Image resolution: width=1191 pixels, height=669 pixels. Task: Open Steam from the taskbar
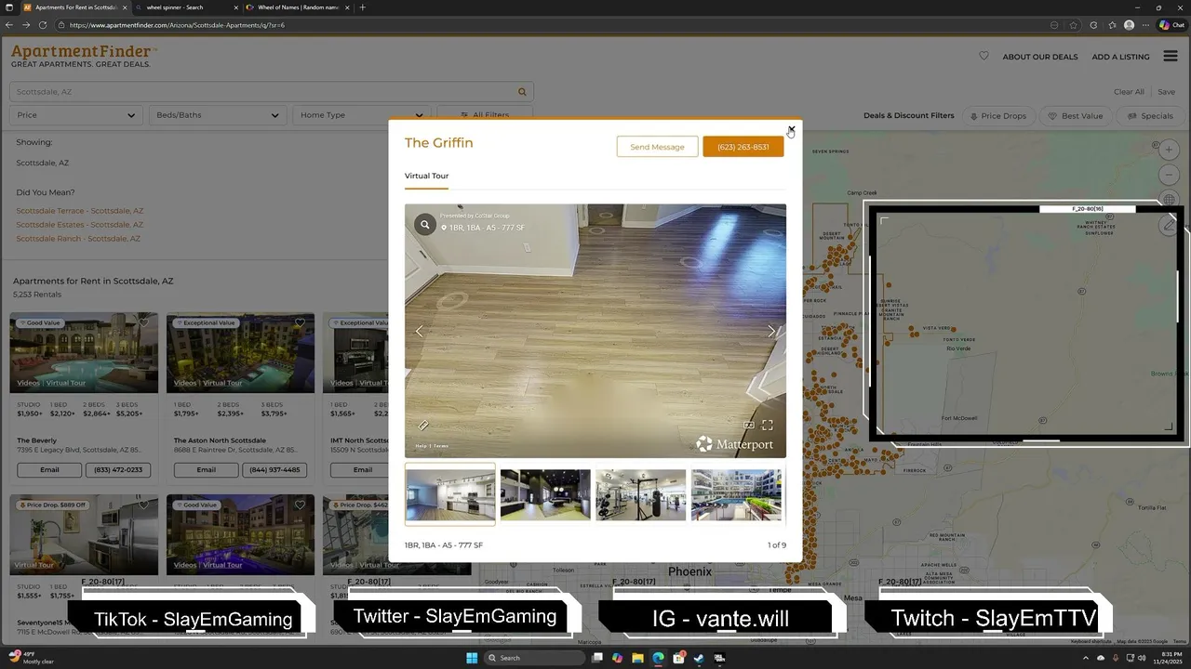(699, 658)
